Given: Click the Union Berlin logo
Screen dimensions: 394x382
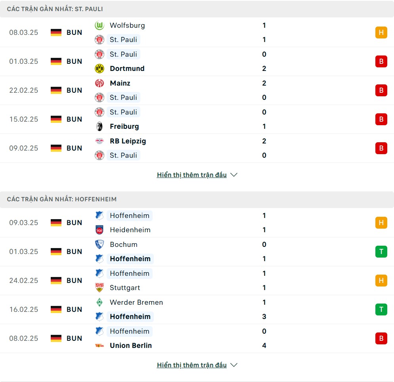Looking at the screenshot, I should pyautogui.click(x=99, y=346).
